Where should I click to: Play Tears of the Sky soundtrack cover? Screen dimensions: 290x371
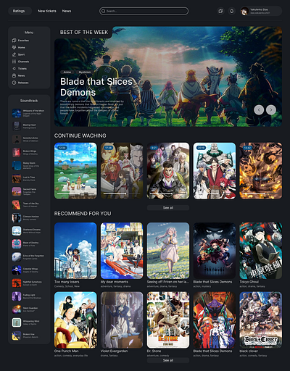click(17, 205)
